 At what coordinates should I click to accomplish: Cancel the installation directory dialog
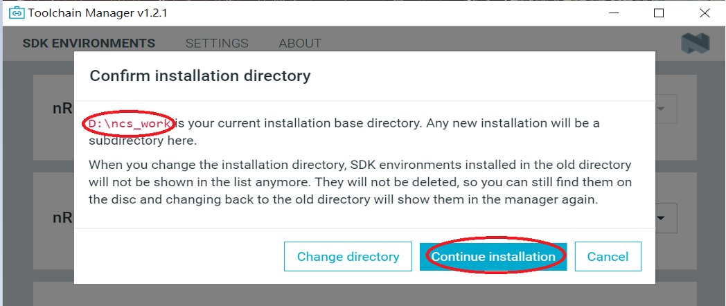click(x=608, y=257)
